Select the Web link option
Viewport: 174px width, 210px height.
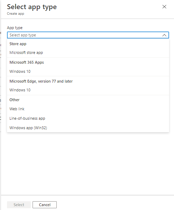(88, 109)
